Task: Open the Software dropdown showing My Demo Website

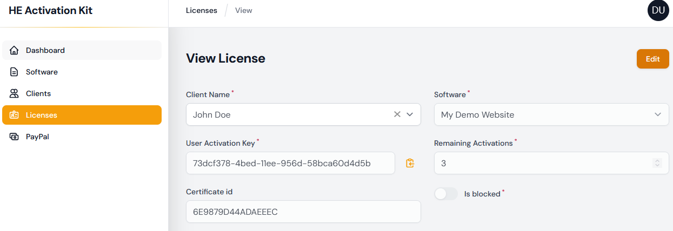Action: point(551,114)
